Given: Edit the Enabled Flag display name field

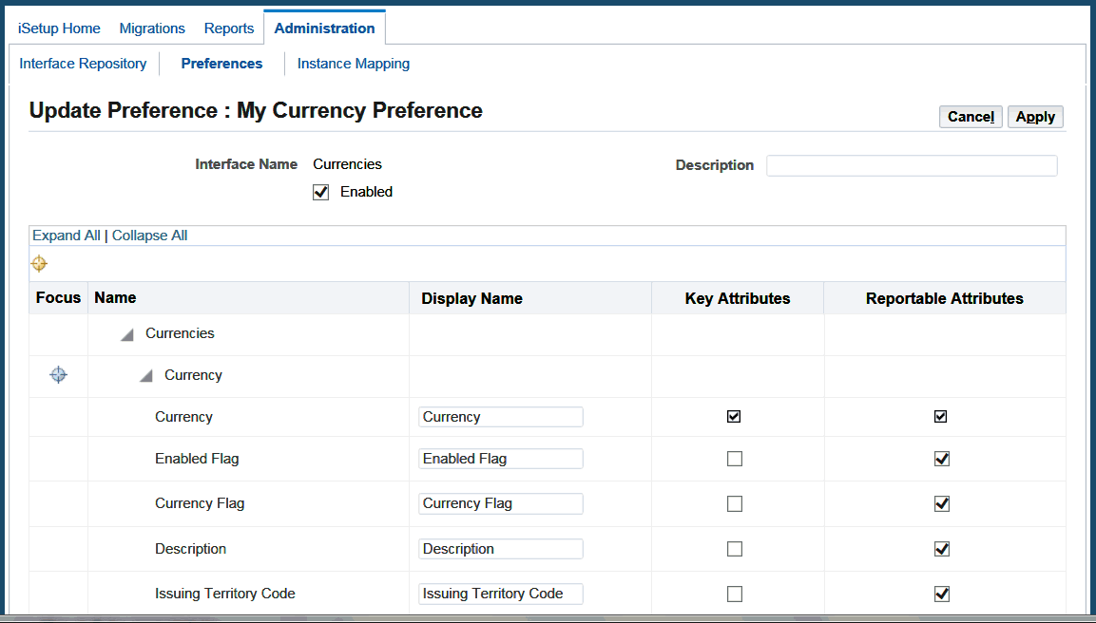Looking at the screenshot, I should (x=500, y=459).
